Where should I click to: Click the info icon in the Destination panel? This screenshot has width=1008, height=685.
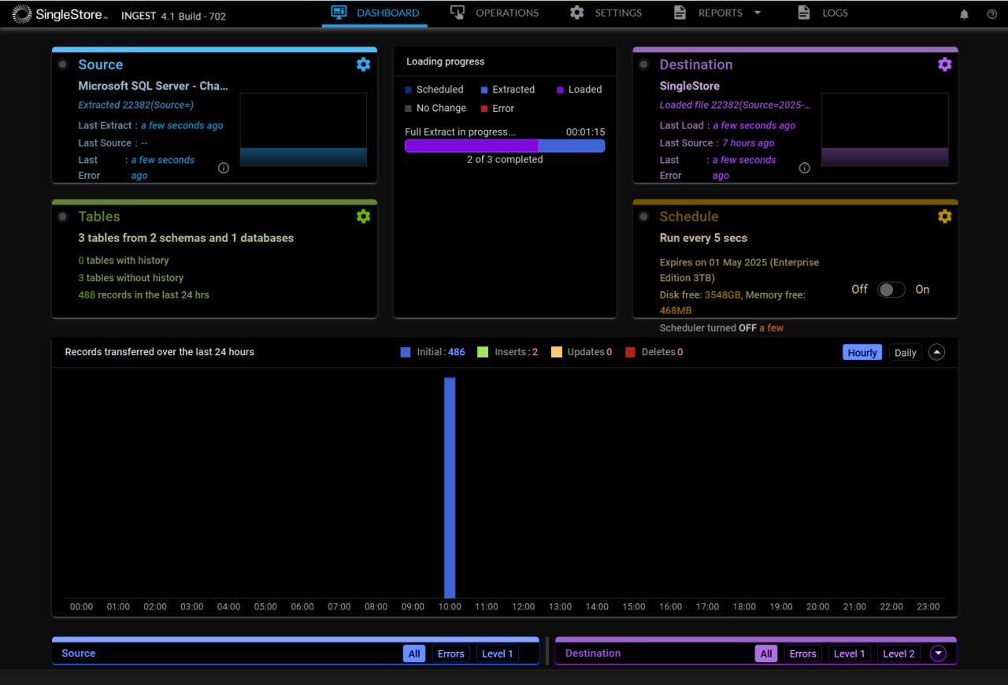(x=804, y=168)
